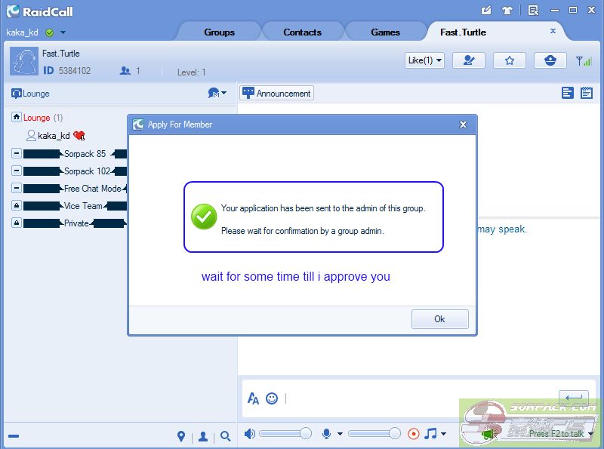Open the Like(1) dropdown
The image size is (604, 449).
(x=424, y=60)
